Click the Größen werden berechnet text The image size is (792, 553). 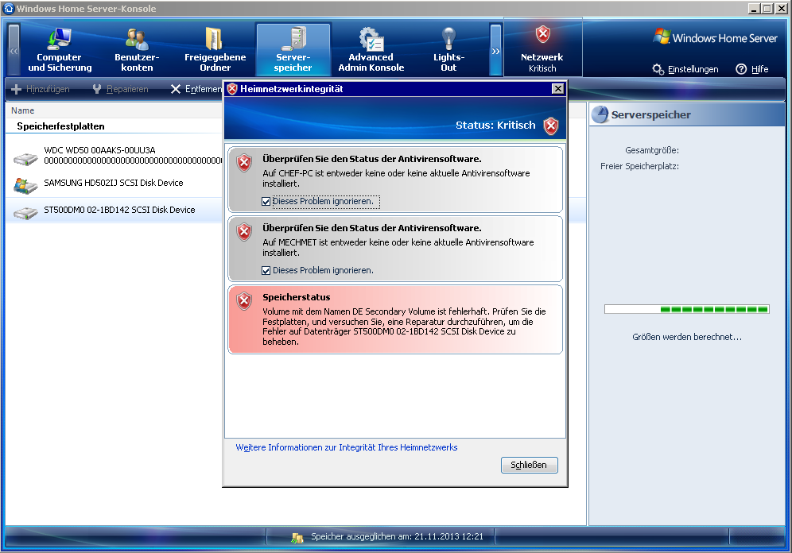(x=687, y=337)
